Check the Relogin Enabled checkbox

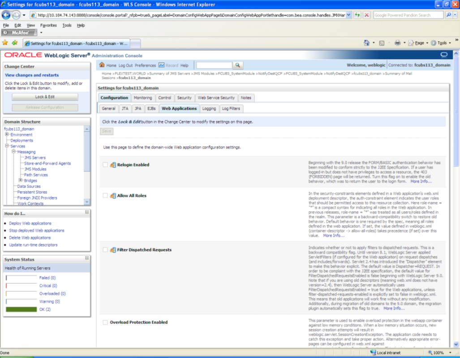[105, 165]
